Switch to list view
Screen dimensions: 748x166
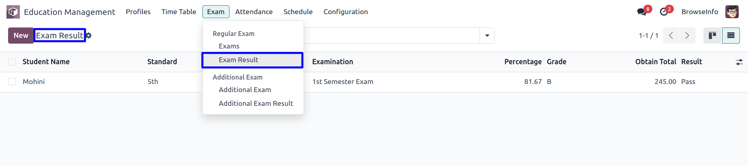click(731, 36)
